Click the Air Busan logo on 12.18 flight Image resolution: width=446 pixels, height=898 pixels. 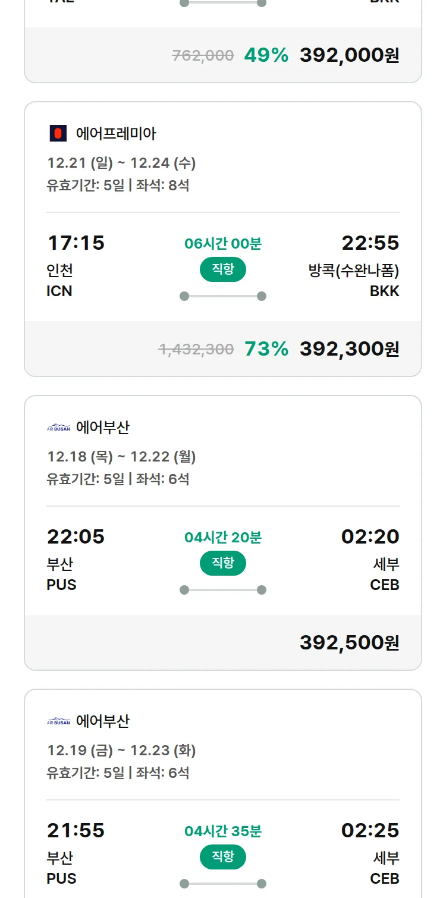[58, 428]
